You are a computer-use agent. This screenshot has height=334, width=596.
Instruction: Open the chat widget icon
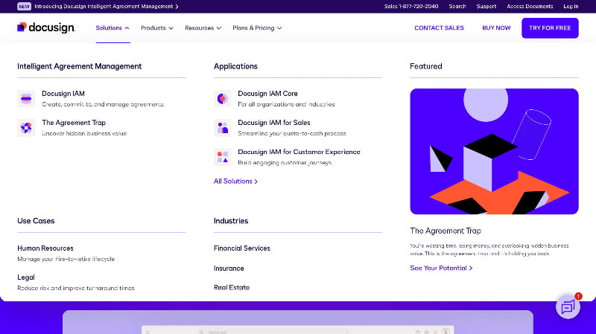(568, 306)
